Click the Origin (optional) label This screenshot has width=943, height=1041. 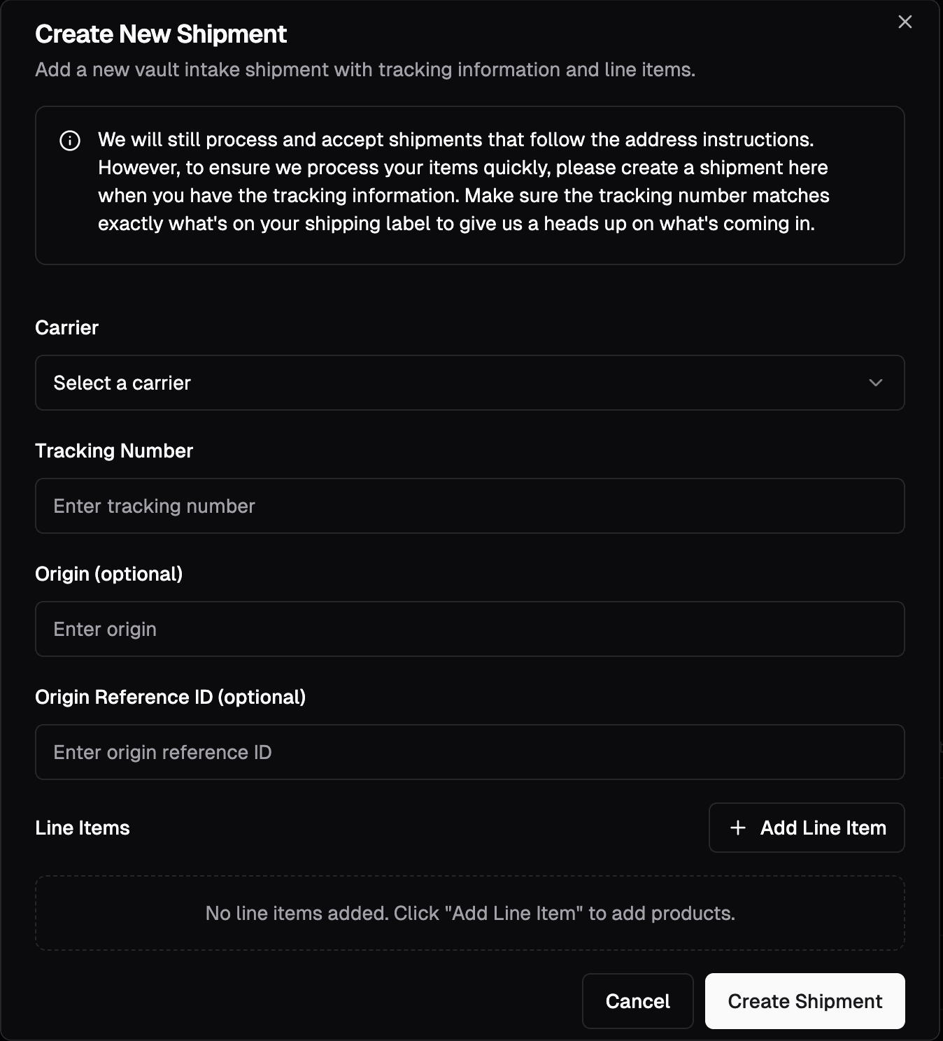coord(109,574)
